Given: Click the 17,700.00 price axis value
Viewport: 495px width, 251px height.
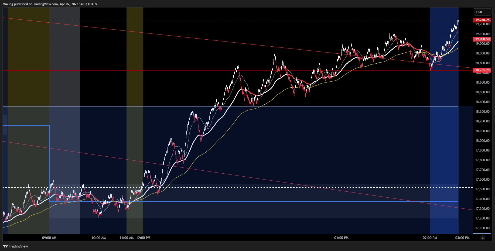Looking at the screenshot, I should 482,170.
